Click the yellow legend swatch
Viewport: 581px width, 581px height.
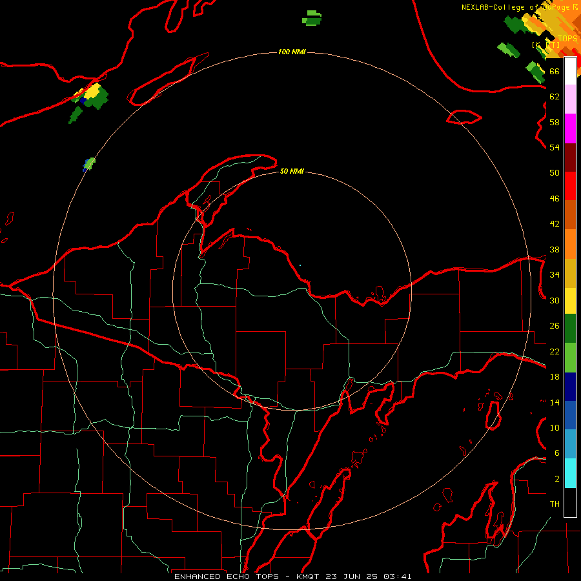tap(570, 300)
